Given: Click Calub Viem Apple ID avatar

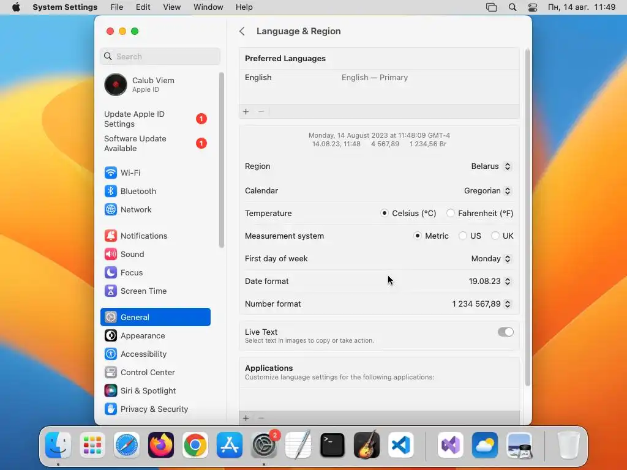Looking at the screenshot, I should tap(116, 84).
